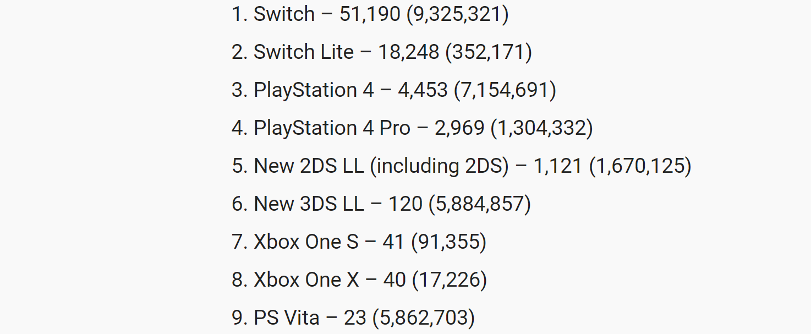Click the Xbox One S total 91,355

coord(448,242)
